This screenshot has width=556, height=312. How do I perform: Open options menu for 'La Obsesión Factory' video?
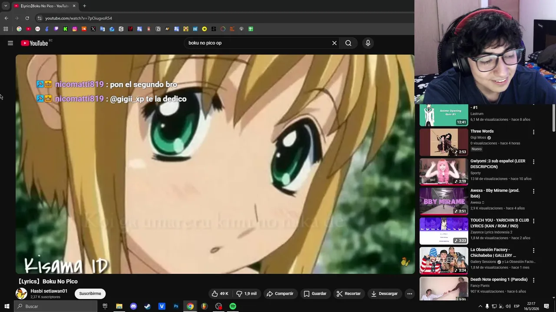(533, 250)
